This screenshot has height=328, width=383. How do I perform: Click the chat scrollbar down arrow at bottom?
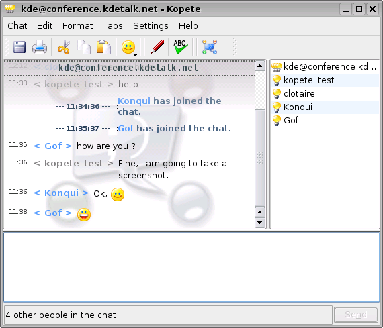tap(260, 223)
